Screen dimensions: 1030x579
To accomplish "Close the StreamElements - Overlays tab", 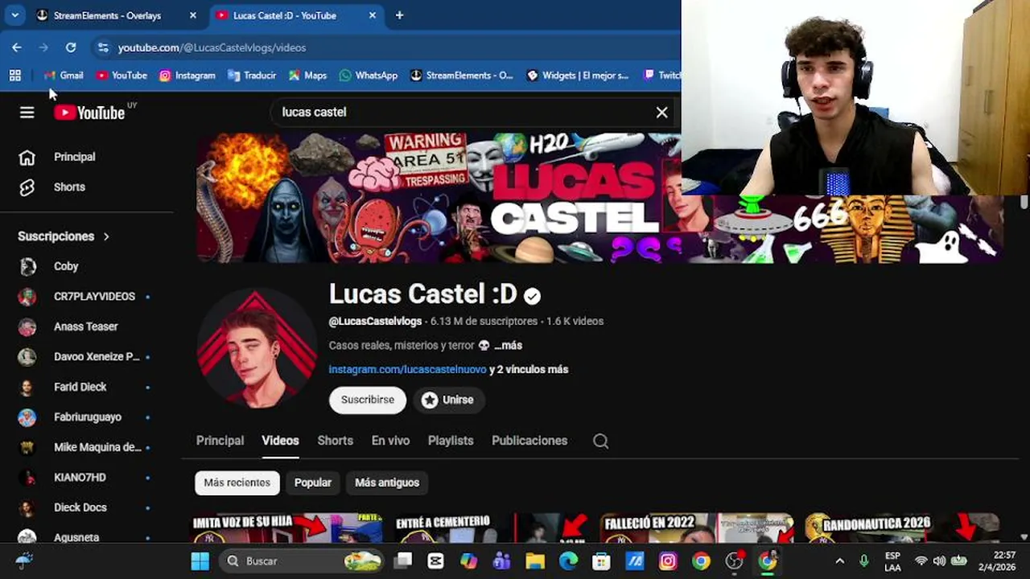I will coord(192,15).
